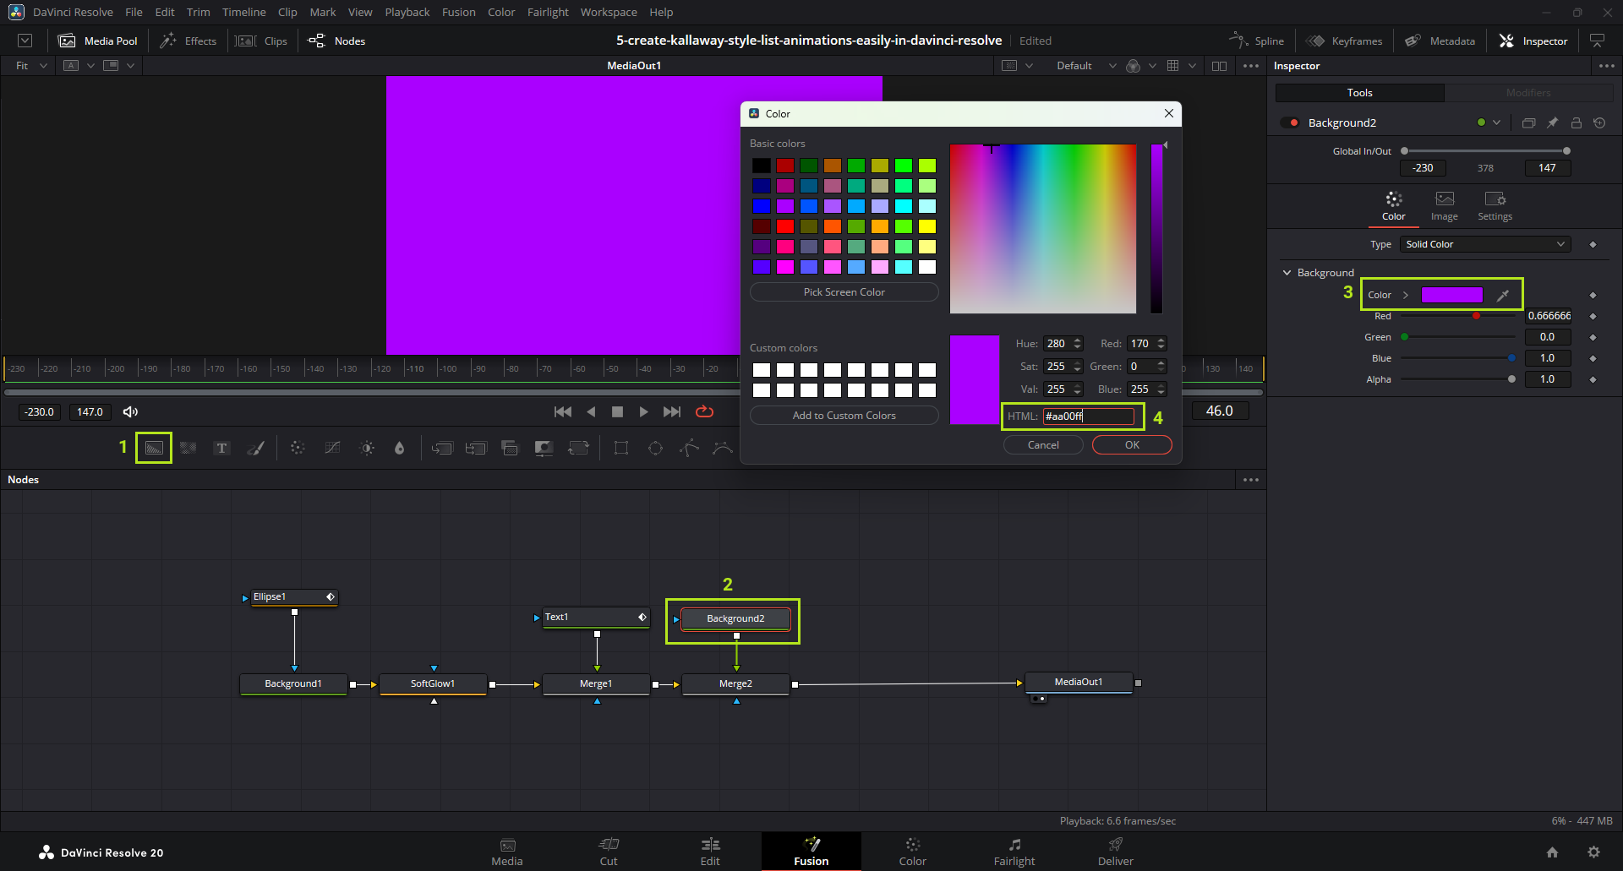Open the Fusion menu
This screenshot has height=871, width=1623.
[x=458, y=12]
